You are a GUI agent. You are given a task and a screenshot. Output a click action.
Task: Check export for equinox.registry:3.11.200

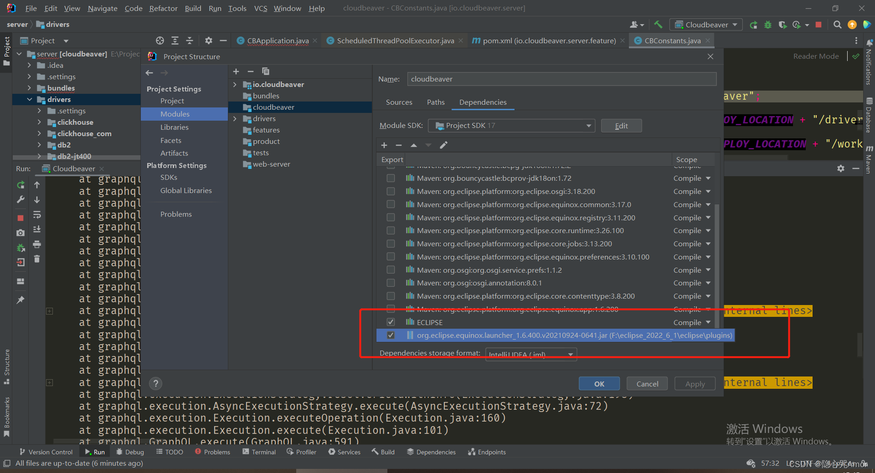coord(391,218)
